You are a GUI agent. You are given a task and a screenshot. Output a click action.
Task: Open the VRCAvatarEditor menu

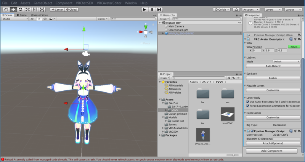coord(109,3)
